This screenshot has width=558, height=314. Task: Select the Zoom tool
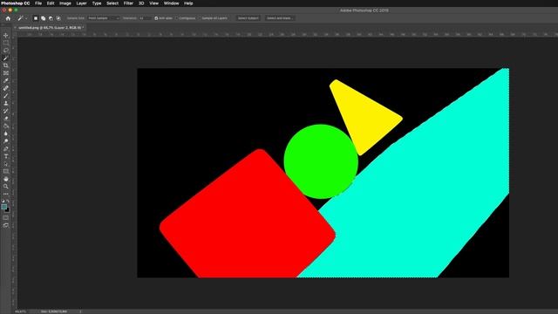[x=6, y=187]
